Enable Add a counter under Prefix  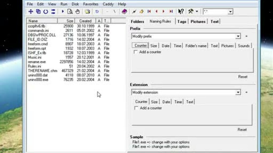[x=136, y=52]
